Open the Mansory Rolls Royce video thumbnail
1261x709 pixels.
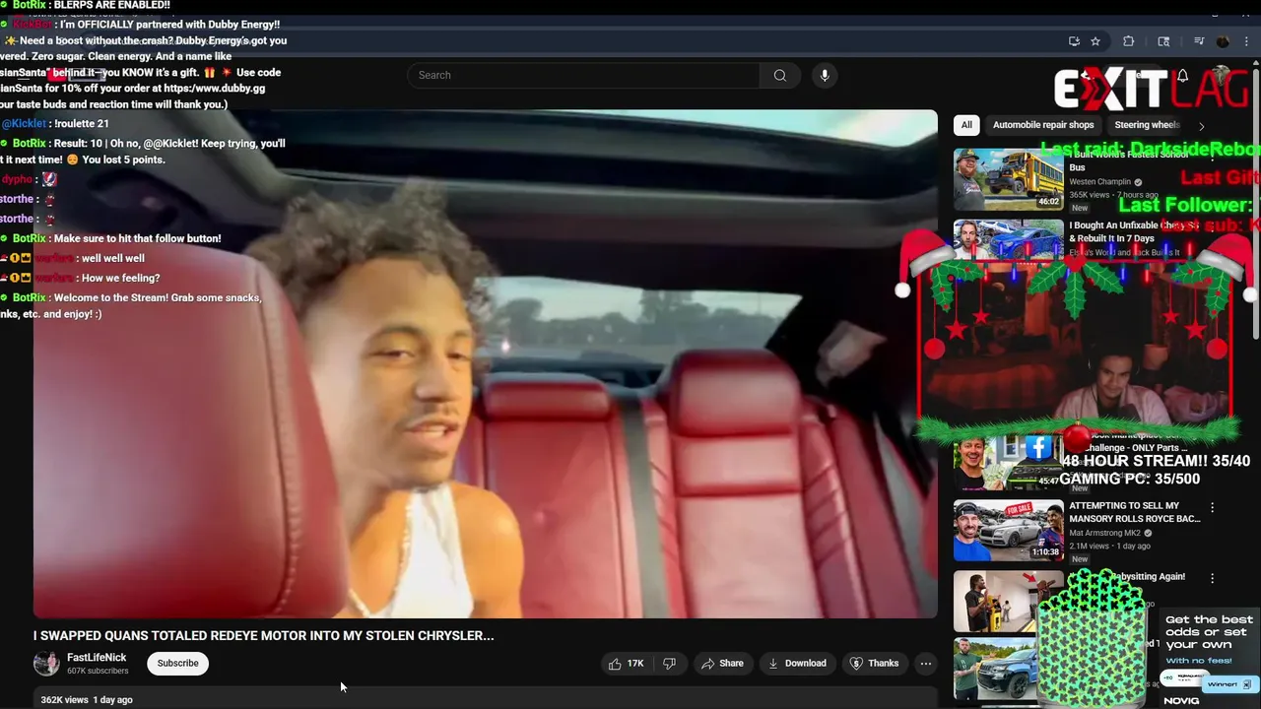click(1008, 530)
